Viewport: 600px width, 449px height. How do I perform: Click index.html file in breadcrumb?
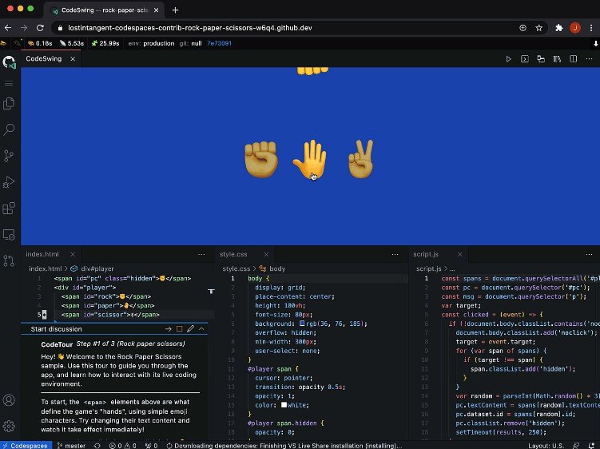(46, 268)
